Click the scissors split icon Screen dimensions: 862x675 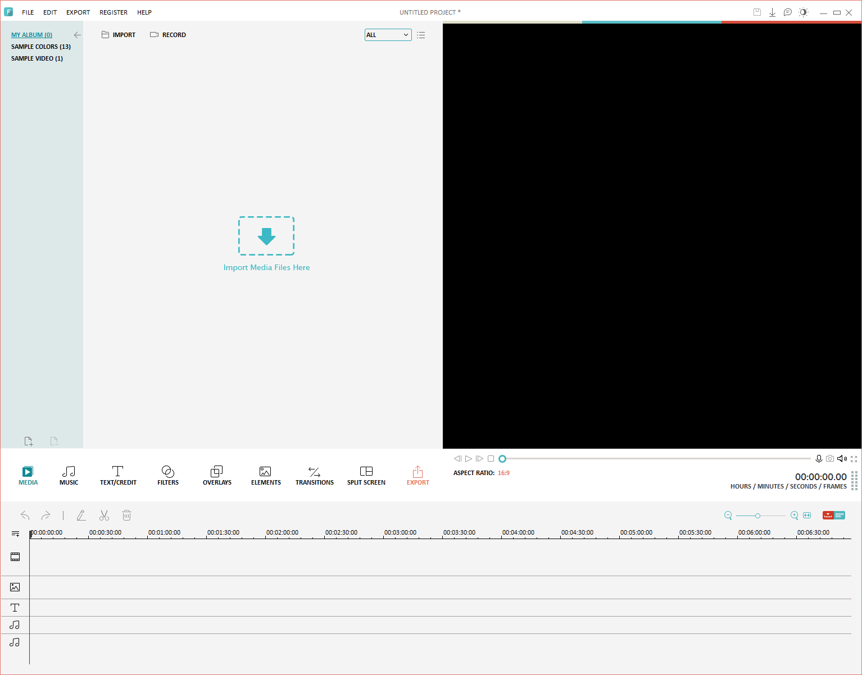(104, 516)
